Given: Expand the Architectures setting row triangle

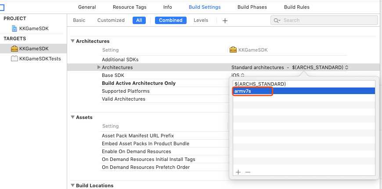Looking at the screenshot, I should 99,67.
